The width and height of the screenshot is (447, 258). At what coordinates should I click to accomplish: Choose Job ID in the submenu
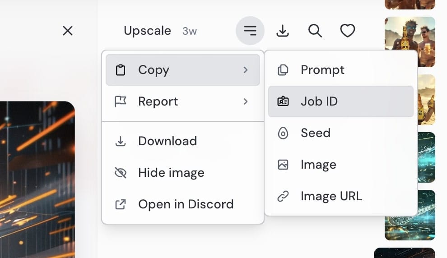point(340,101)
